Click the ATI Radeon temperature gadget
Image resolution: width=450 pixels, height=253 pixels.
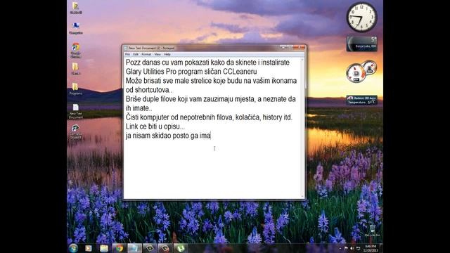[x=361, y=100]
